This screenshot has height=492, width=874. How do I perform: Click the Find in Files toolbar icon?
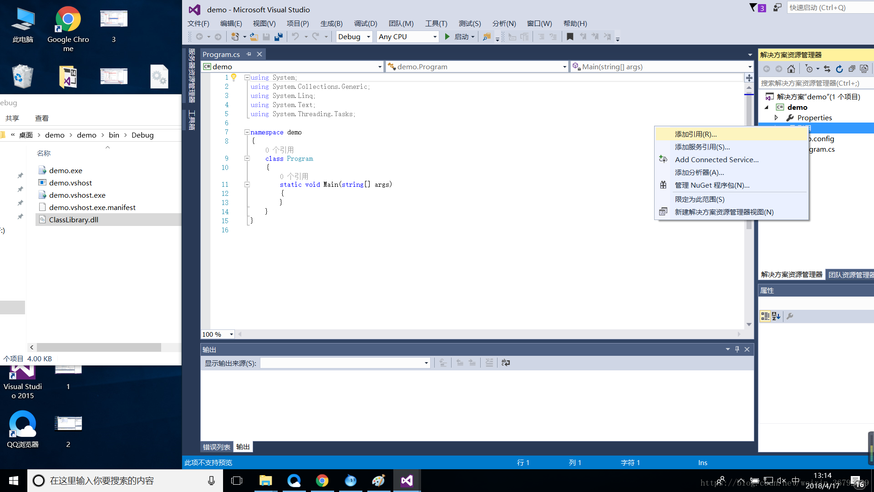tap(487, 37)
